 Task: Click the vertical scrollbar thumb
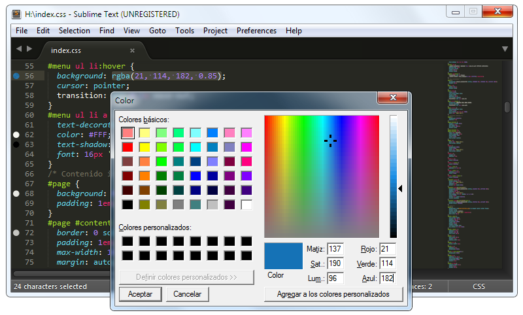pyautogui.click(x=507, y=107)
